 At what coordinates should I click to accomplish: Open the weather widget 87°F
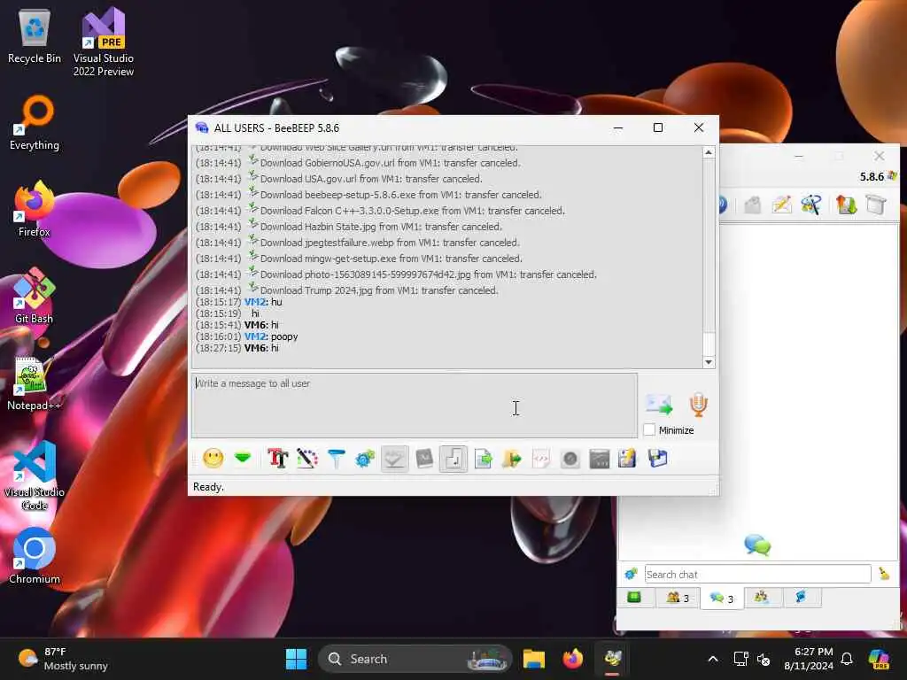(64, 659)
